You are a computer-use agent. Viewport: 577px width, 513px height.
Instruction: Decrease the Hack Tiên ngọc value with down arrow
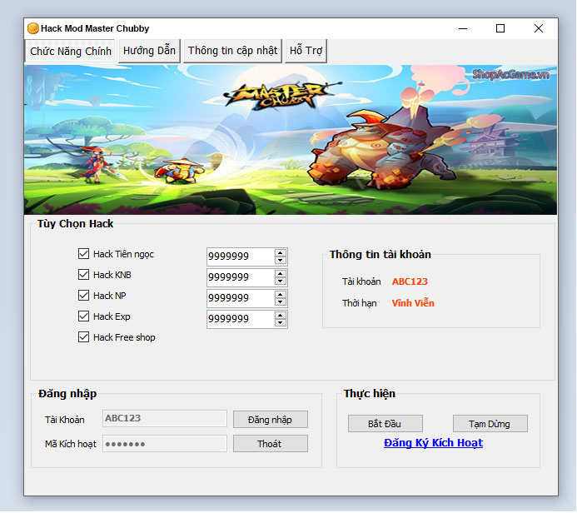tap(281, 260)
